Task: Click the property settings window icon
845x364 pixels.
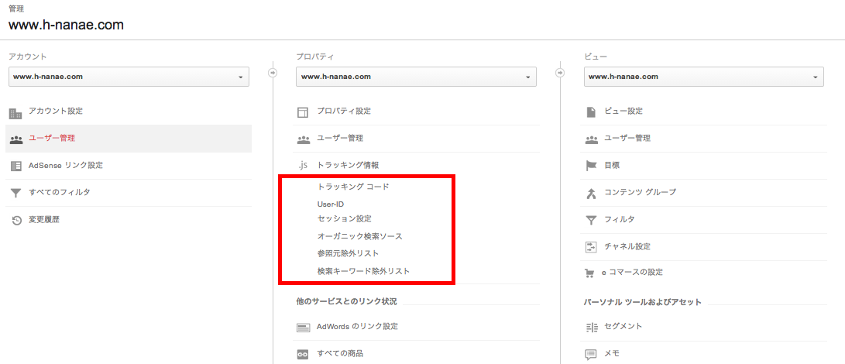Action: (x=304, y=112)
